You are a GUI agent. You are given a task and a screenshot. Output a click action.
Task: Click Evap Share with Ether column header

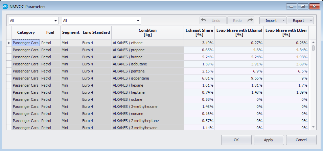tap(286, 32)
